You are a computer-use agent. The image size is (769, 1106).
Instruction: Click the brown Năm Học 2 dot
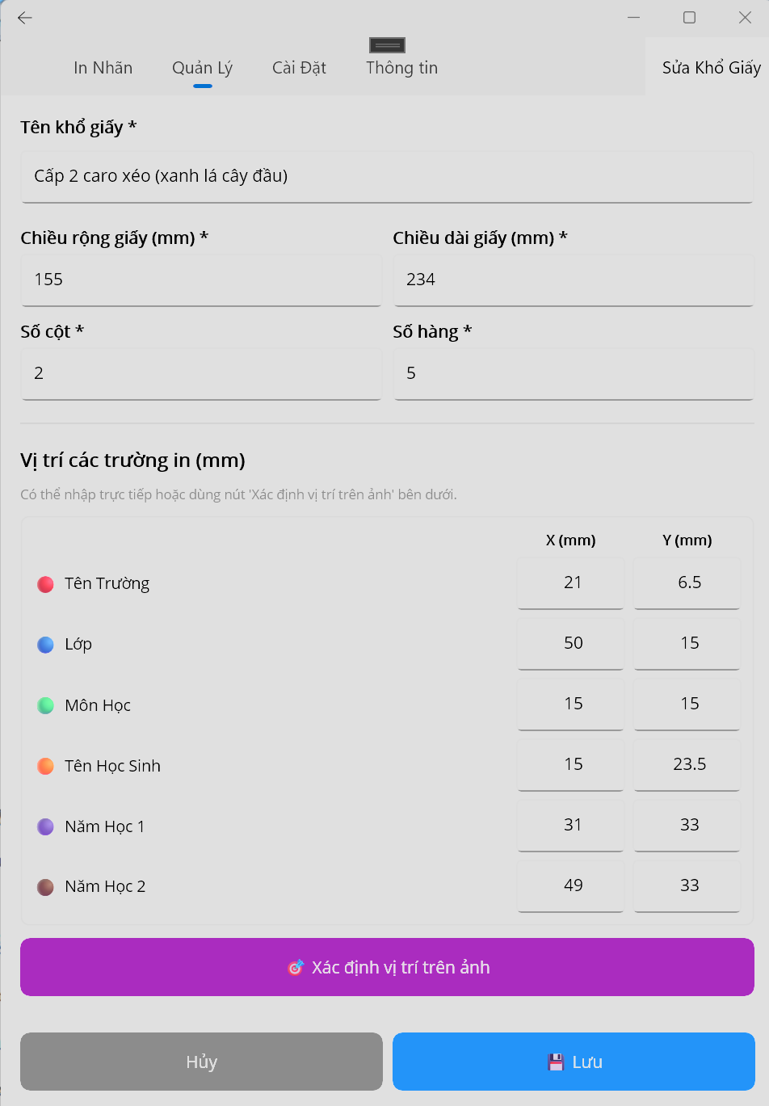(x=45, y=887)
